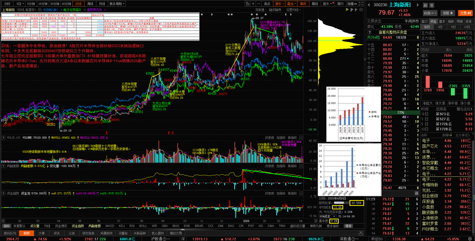Click the 国产芯片 sector row

[447, 147]
